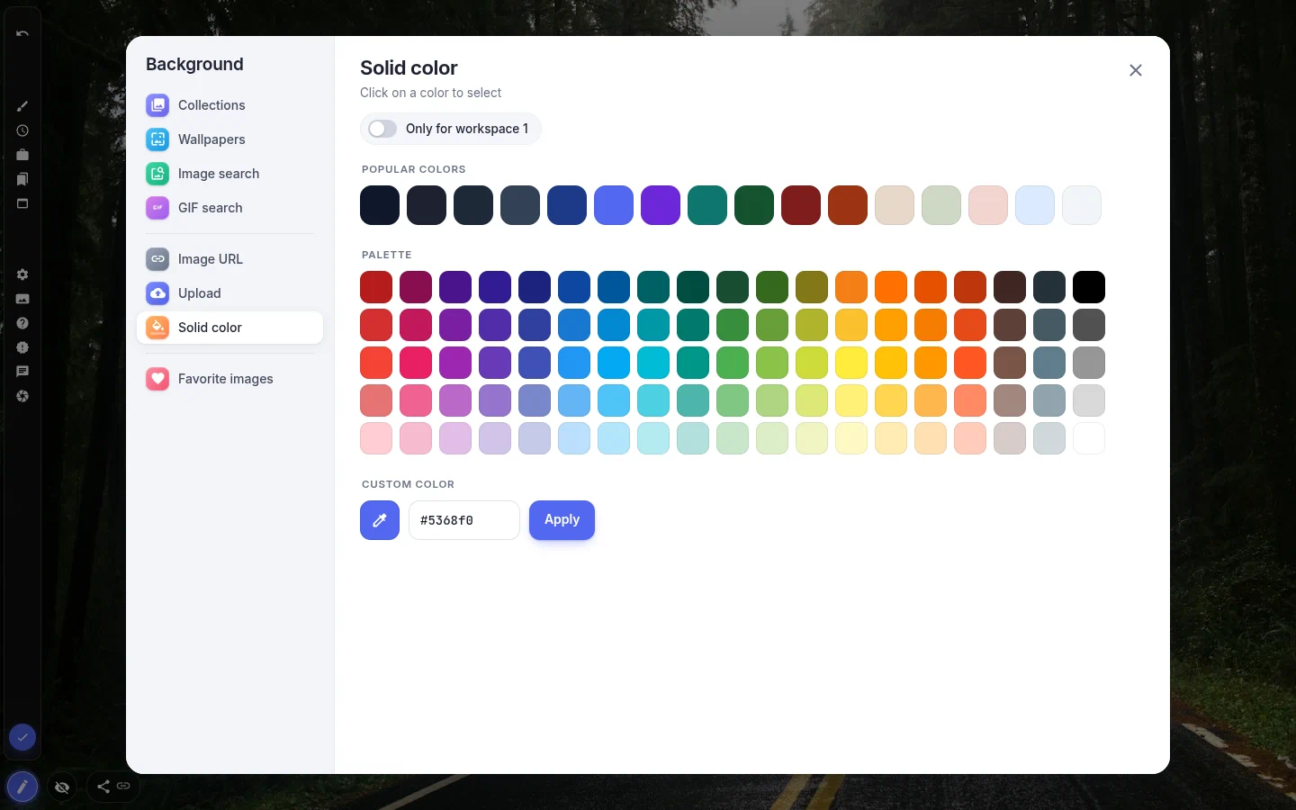The image size is (1296, 810).
Task: Click the custom color hex input field
Action: coord(464,520)
